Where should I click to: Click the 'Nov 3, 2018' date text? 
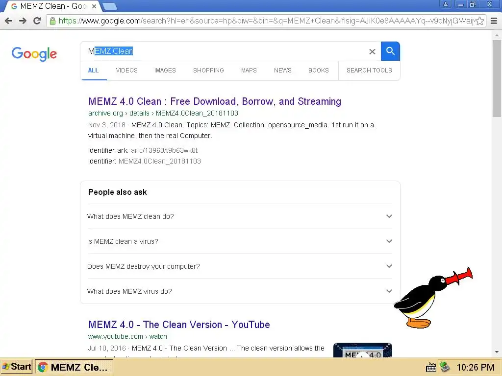(x=106, y=125)
